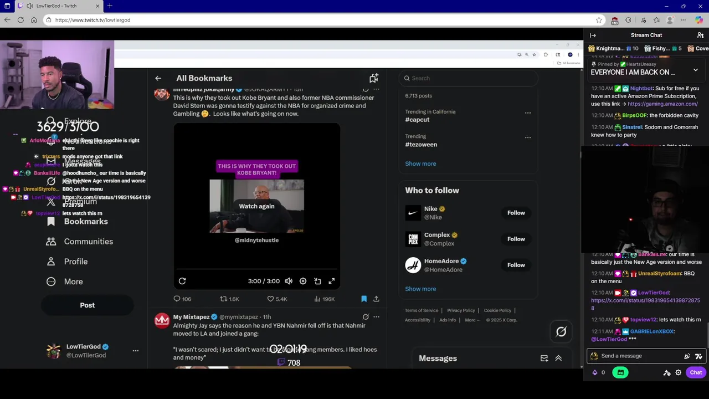709x399 pixels.
Task: Click the reply icon with 106 replies
Action: click(x=177, y=299)
